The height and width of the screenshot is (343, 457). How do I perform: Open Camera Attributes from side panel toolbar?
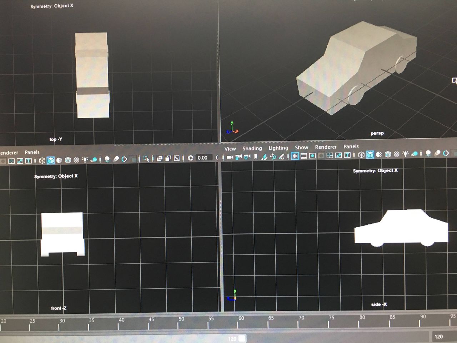[247, 157]
